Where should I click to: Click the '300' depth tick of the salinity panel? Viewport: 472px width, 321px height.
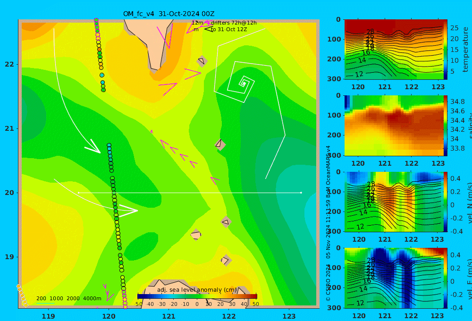click(334, 155)
